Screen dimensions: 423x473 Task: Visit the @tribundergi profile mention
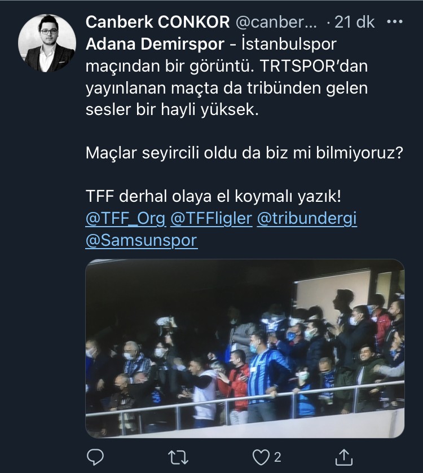click(x=307, y=219)
